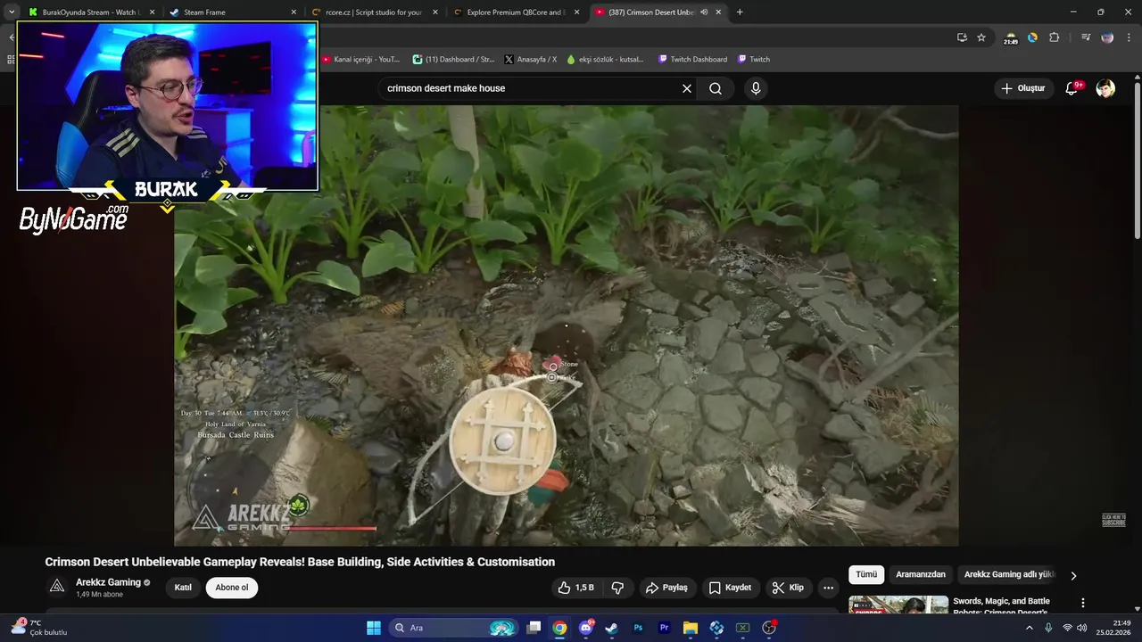
Task: Like the video showing 1,5 B
Action: click(x=575, y=588)
